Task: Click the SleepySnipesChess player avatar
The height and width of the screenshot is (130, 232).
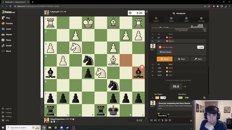Action: 47,120
